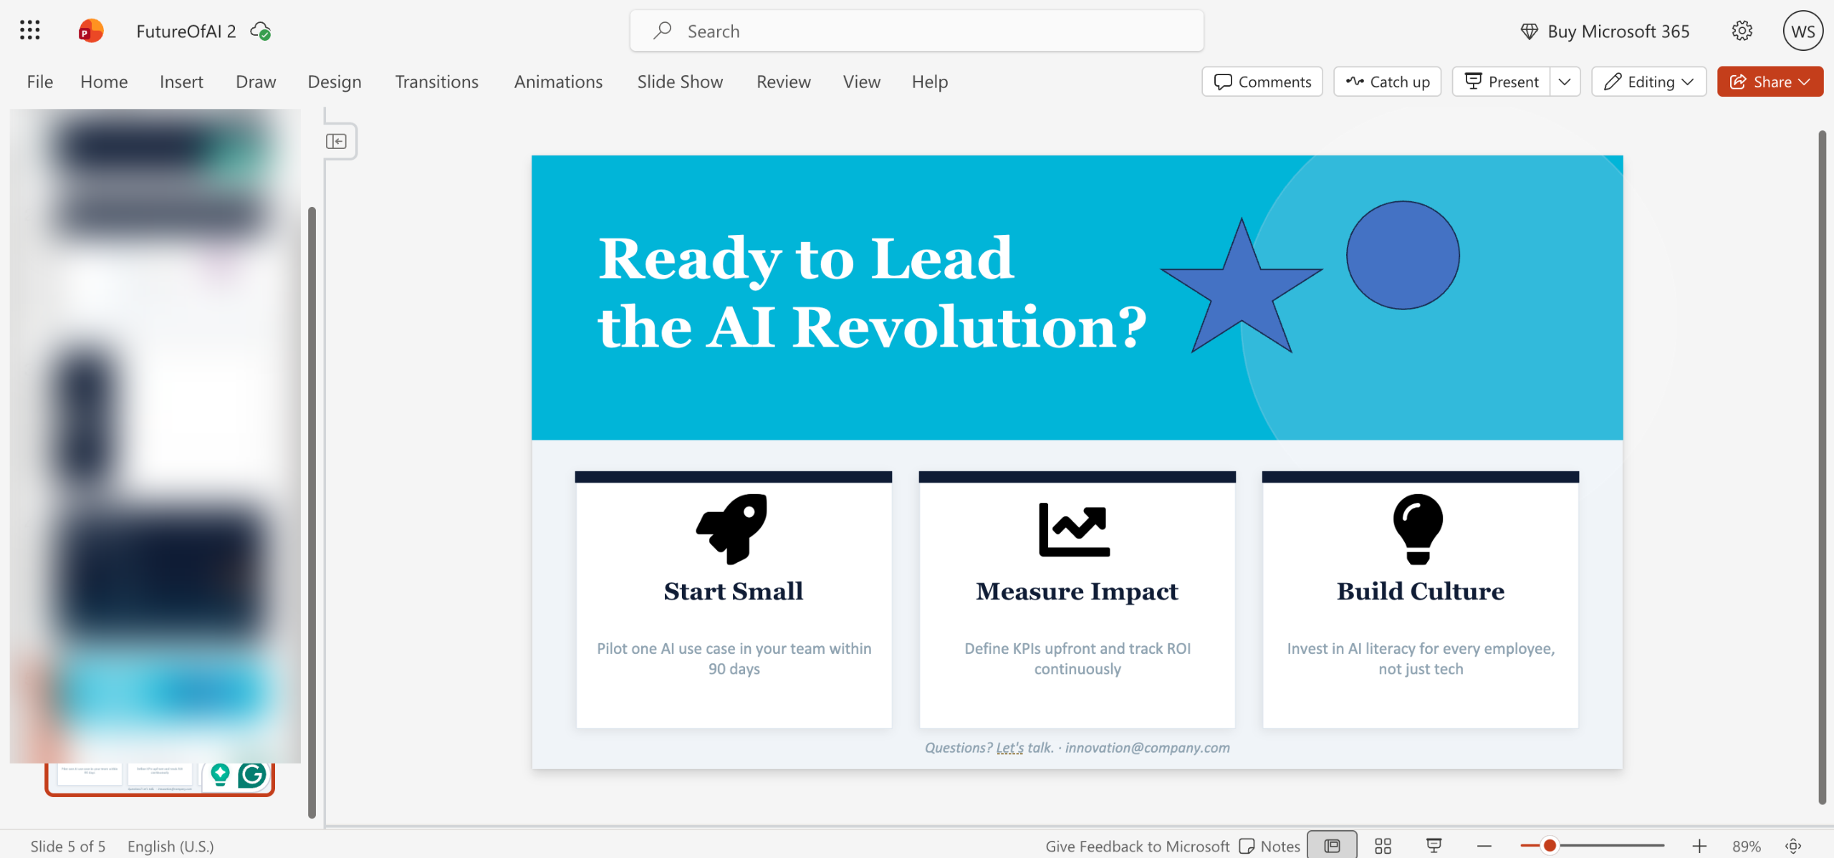Open the Editing mode dropdown

tap(1648, 82)
